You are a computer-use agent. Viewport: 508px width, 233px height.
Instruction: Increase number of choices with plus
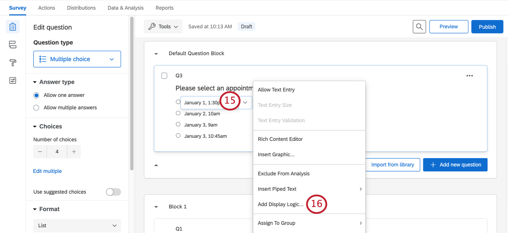click(x=74, y=152)
